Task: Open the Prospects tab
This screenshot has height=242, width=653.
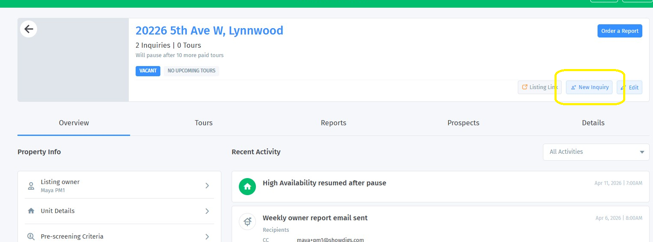Action: (463, 123)
